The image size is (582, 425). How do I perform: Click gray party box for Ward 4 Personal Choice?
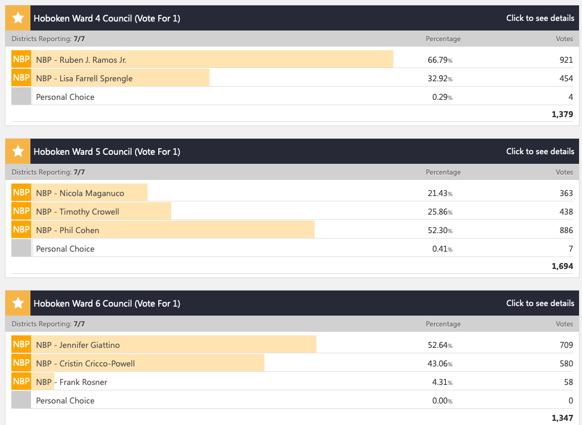(x=21, y=96)
